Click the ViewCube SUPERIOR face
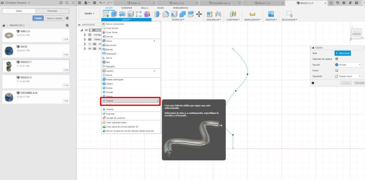 click(356, 34)
